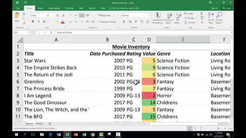The image size is (246, 138).
Task: Click the Decrease Indent icon
Action: coord(88,22)
